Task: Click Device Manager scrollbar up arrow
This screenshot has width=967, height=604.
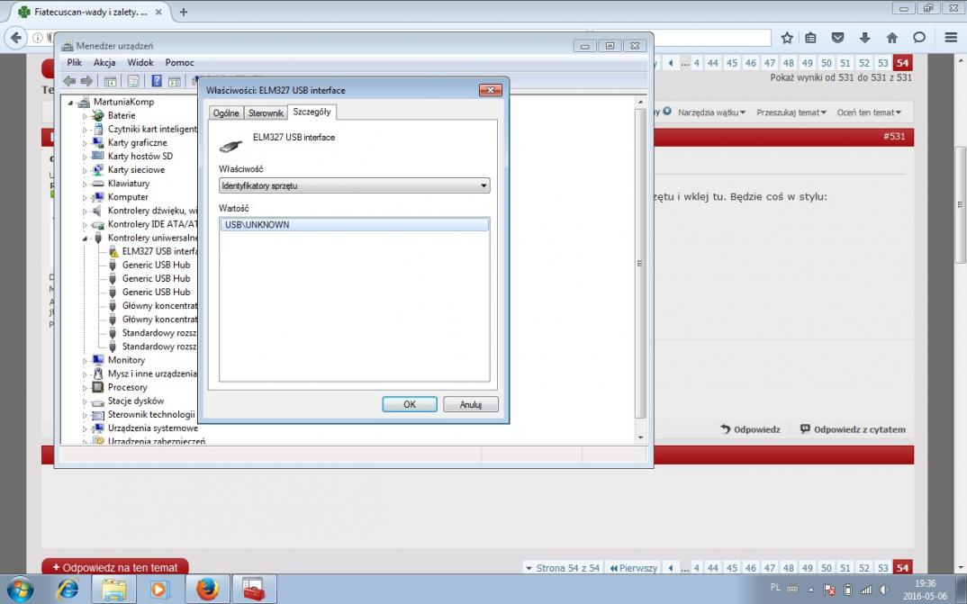Action: pyautogui.click(x=640, y=103)
